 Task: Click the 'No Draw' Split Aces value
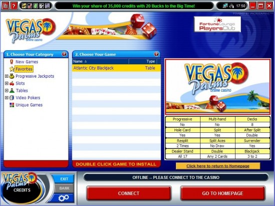pyautogui.click(x=217, y=146)
